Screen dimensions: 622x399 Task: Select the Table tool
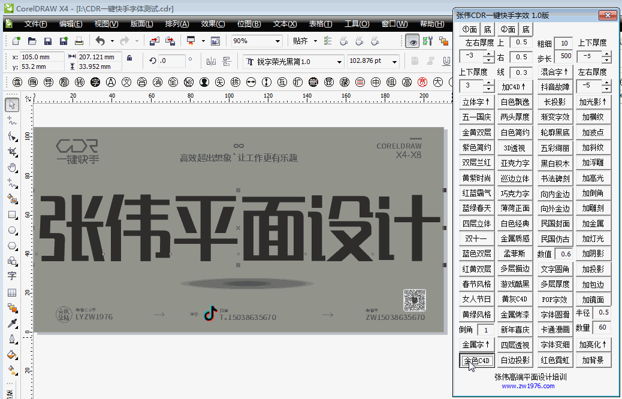12,292
